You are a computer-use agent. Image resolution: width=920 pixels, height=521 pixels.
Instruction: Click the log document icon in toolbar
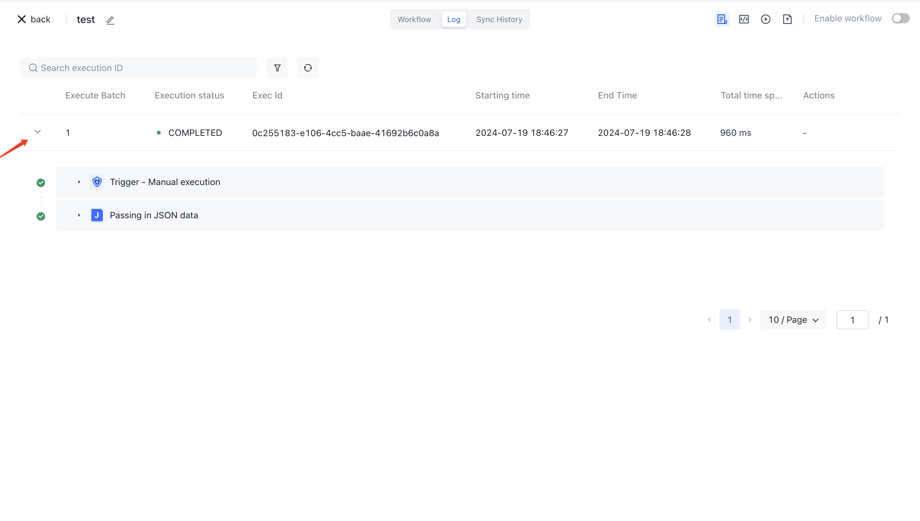point(722,19)
